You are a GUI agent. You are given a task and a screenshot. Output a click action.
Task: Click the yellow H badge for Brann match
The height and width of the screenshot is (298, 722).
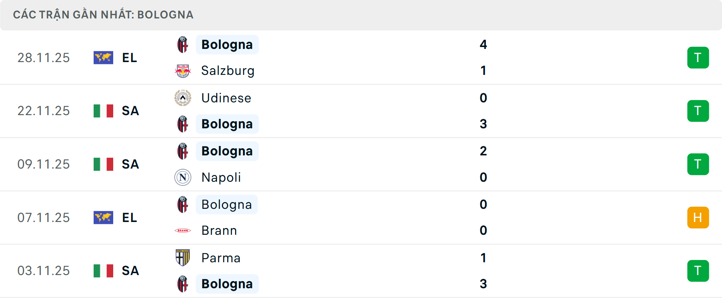pos(698,217)
